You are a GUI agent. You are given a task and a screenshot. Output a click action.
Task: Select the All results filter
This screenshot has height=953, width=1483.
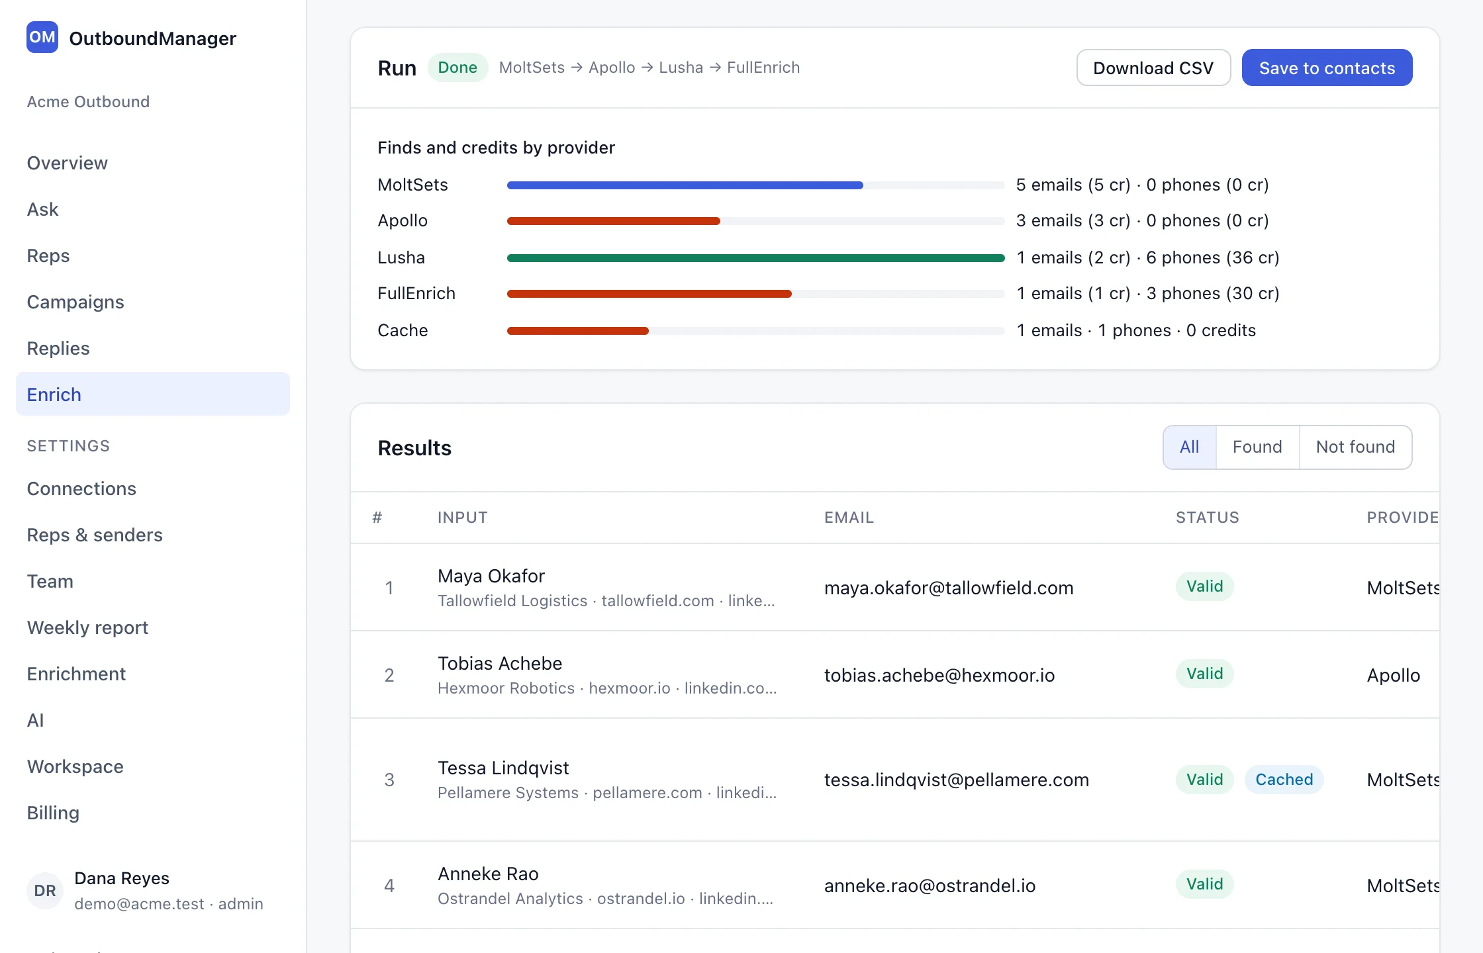coord(1189,447)
